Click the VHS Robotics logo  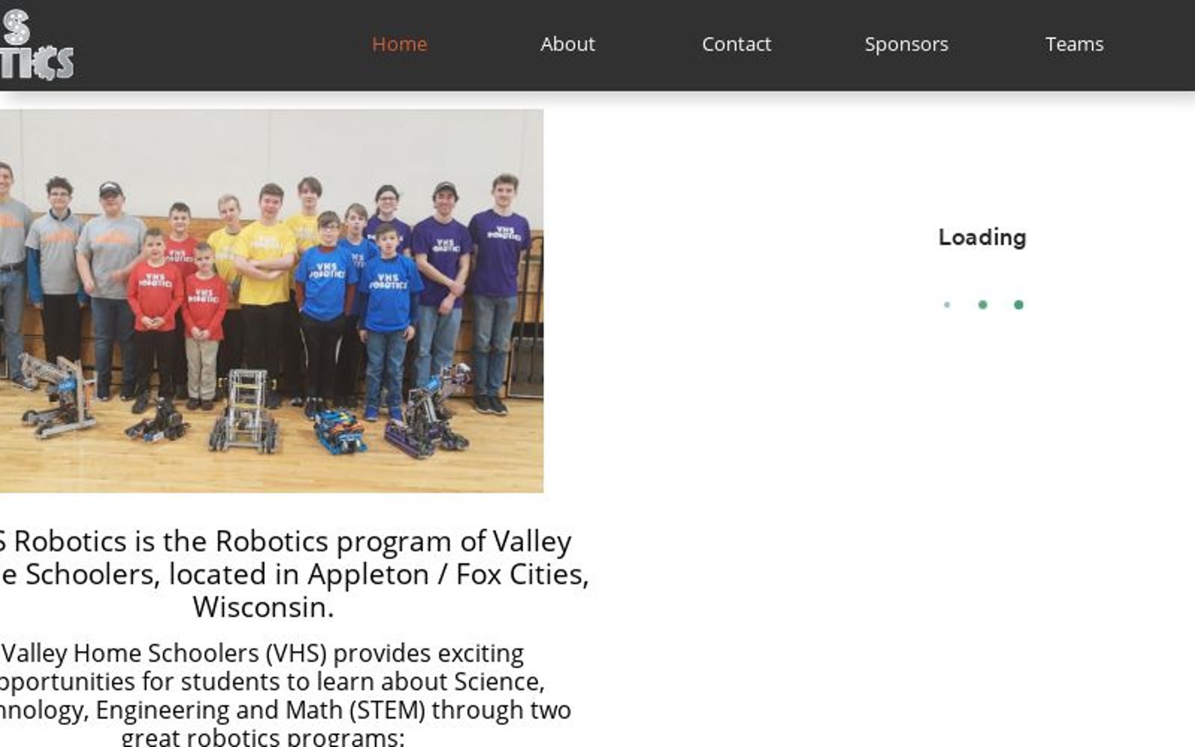37,44
